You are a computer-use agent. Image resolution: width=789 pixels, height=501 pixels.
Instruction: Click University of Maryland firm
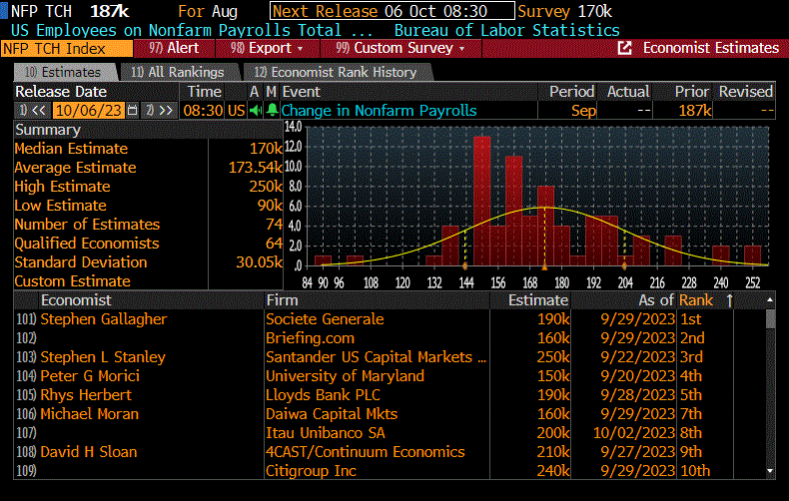[x=345, y=376]
